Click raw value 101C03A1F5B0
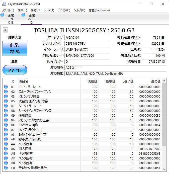The width and height of the screenshot is (169, 174). [150, 149]
